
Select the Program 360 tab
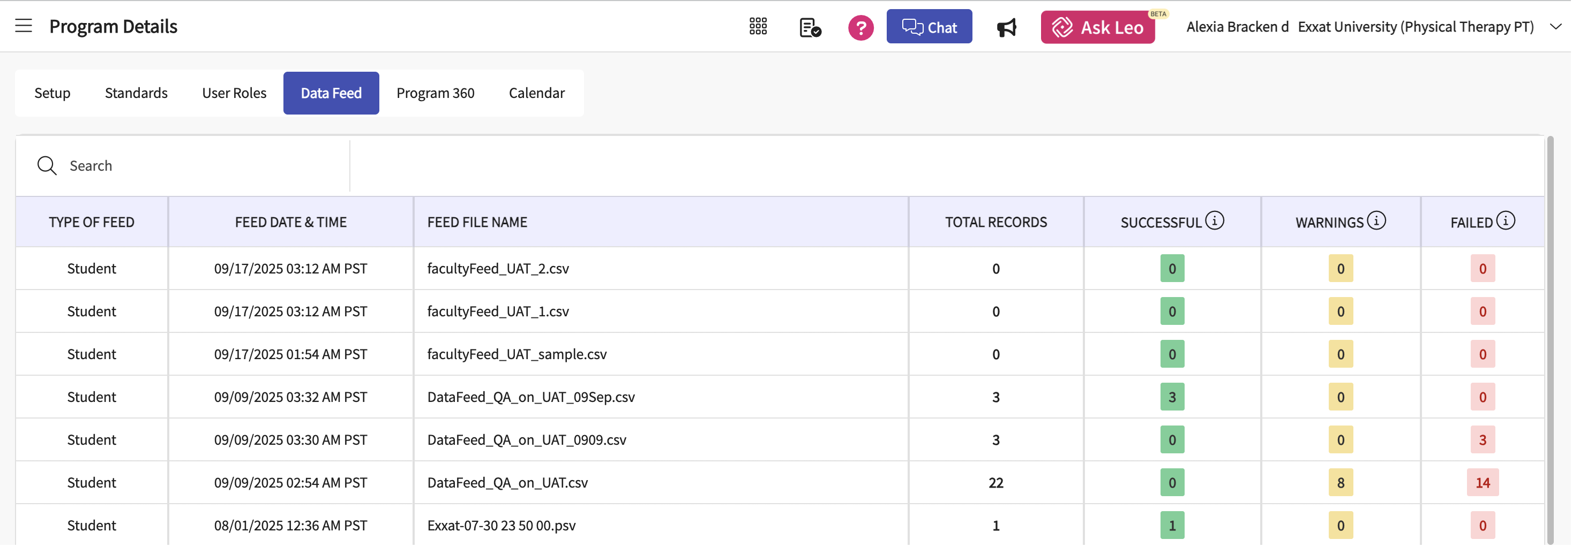pyautogui.click(x=435, y=93)
